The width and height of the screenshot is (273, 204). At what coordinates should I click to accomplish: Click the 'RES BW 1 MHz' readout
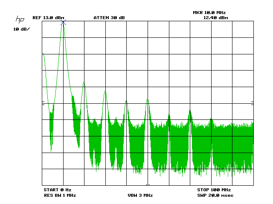point(60,195)
